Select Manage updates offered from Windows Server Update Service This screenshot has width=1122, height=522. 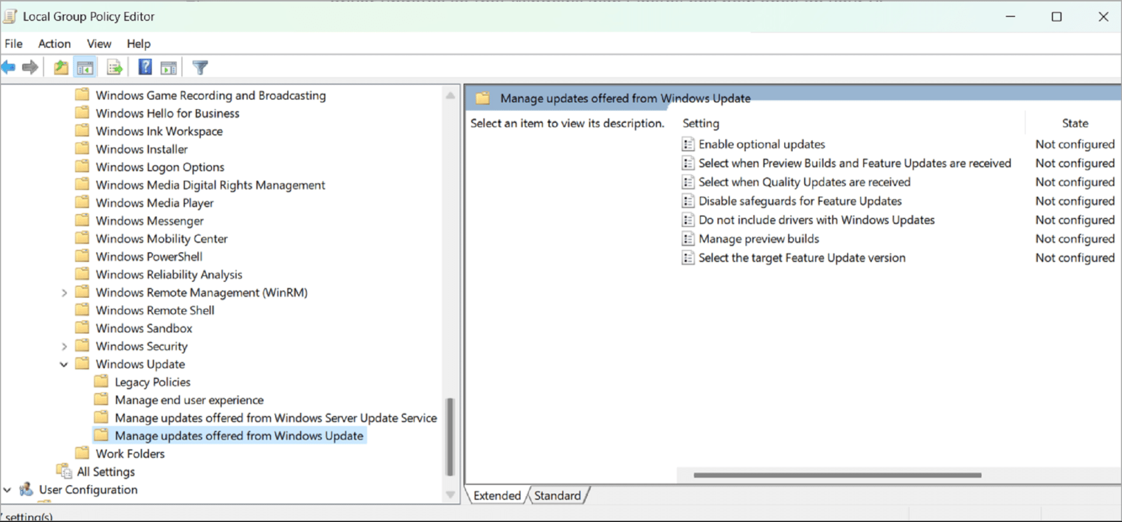coord(276,418)
